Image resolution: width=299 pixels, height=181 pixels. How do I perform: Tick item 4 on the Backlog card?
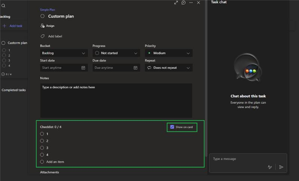4,66
